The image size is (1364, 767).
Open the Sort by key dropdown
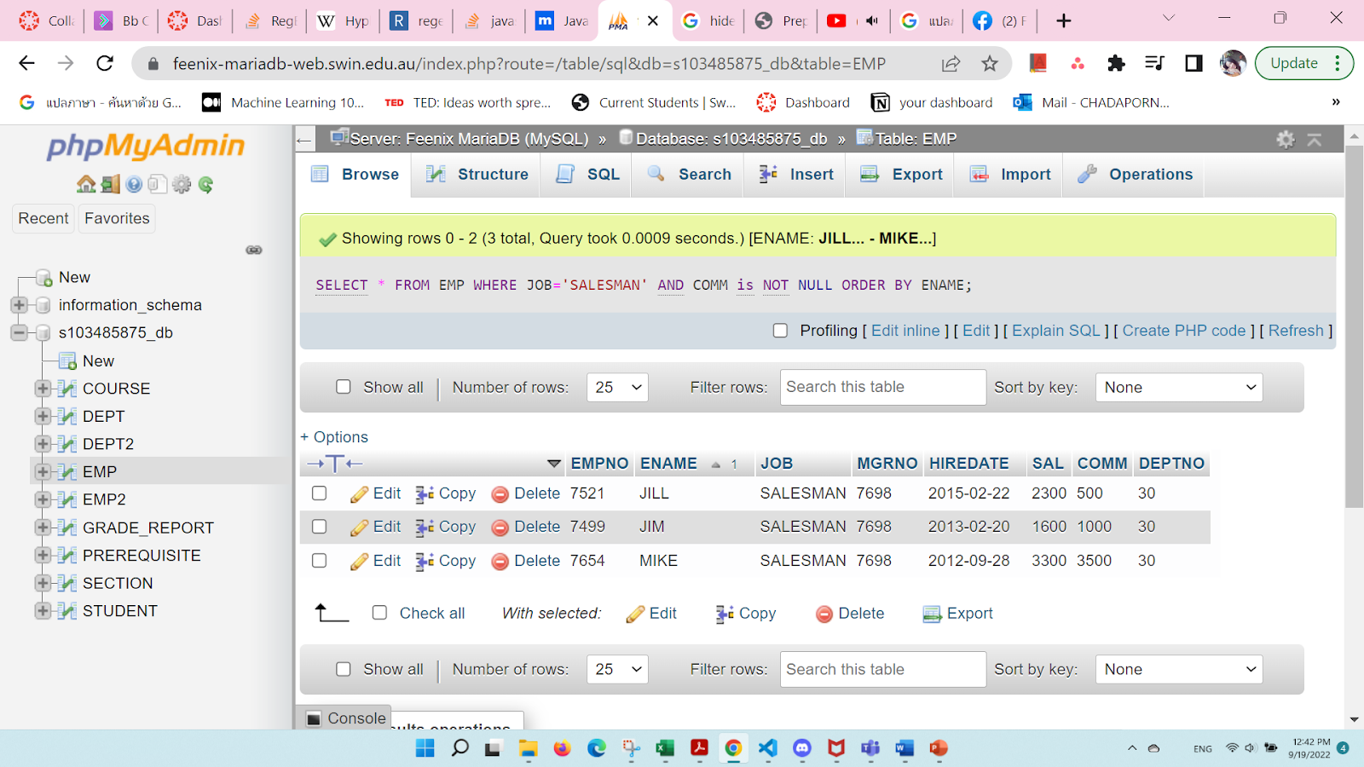[1178, 387]
